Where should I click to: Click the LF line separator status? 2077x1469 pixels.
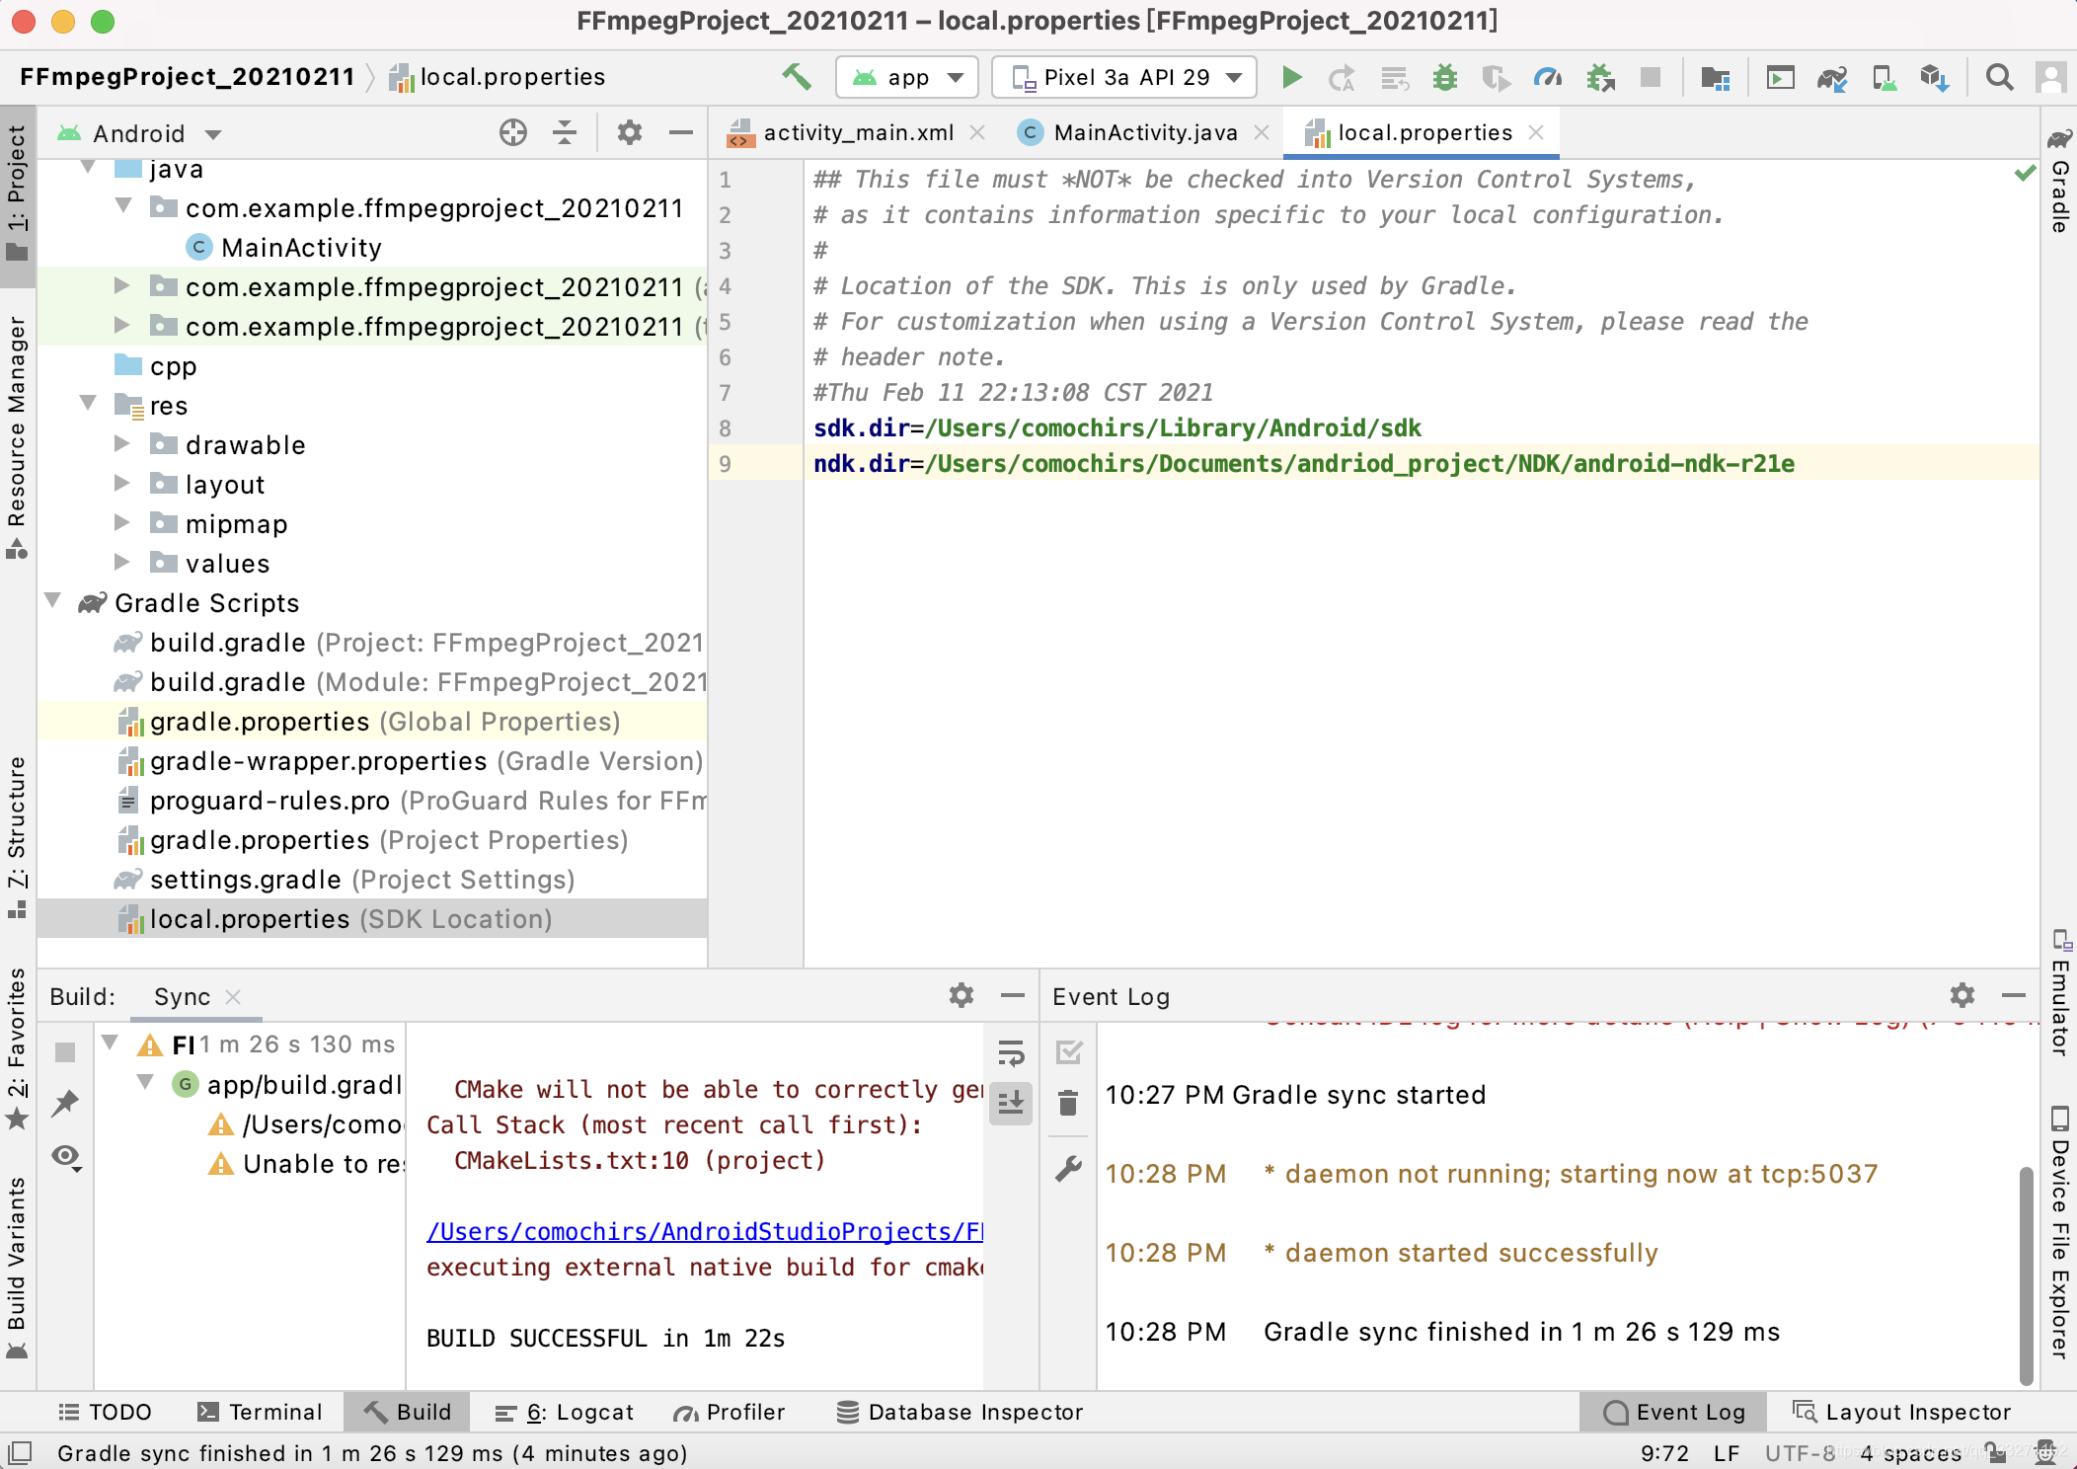point(1727,1453)
